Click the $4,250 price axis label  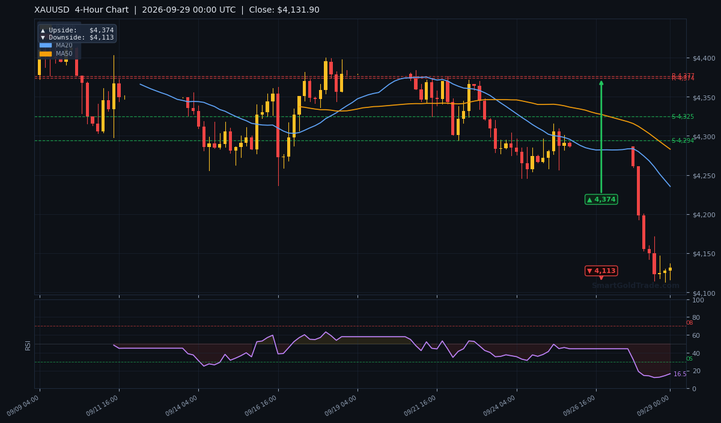pos(704,176)
